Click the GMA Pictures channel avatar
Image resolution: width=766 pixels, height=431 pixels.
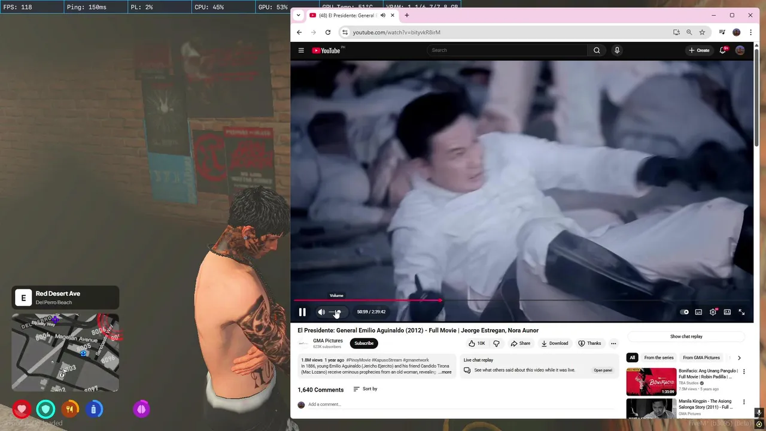tap(303, 343)
